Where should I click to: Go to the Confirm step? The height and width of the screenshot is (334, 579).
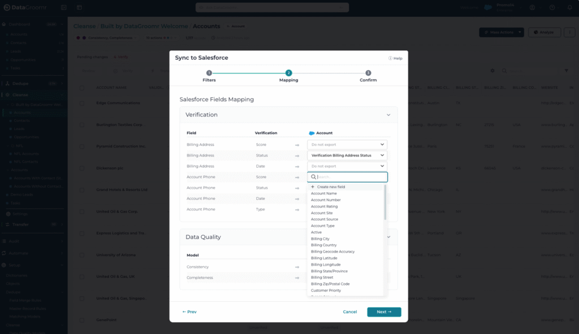point(368,76)
